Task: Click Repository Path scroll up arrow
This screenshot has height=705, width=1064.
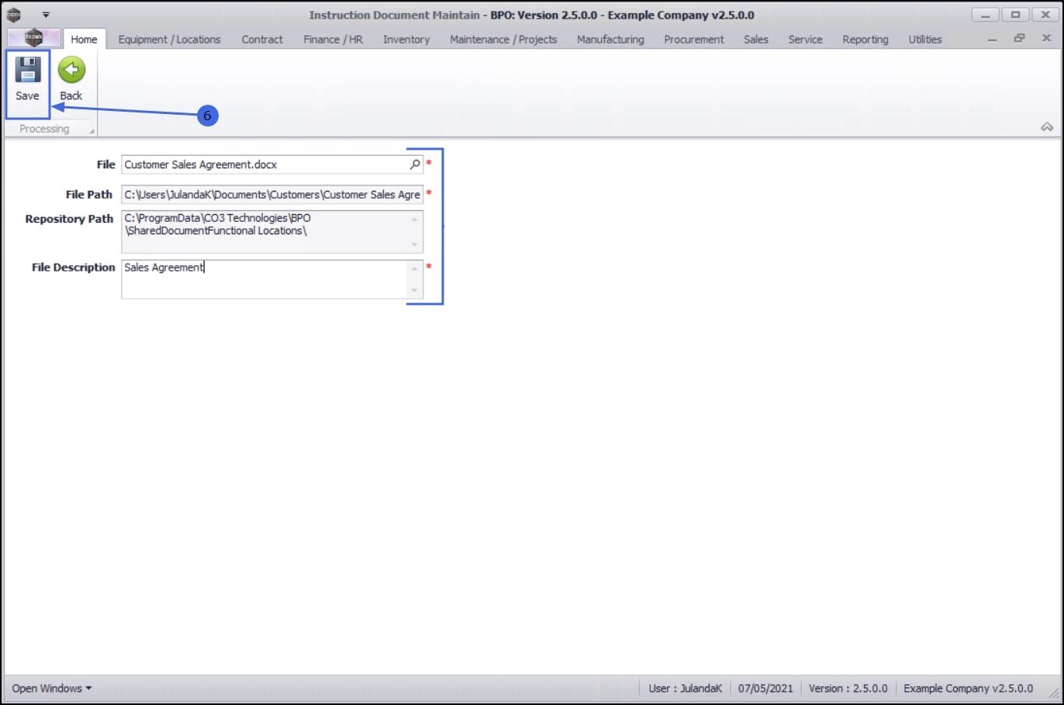Action: (x=415, y=219)
